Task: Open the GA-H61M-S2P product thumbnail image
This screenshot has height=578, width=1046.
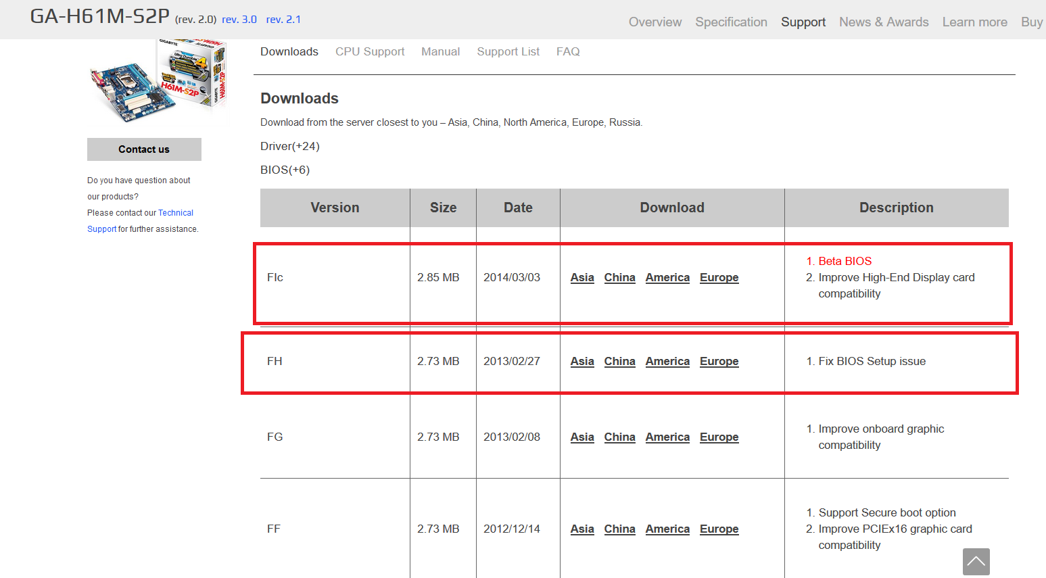Action: (x=158, y=80)
